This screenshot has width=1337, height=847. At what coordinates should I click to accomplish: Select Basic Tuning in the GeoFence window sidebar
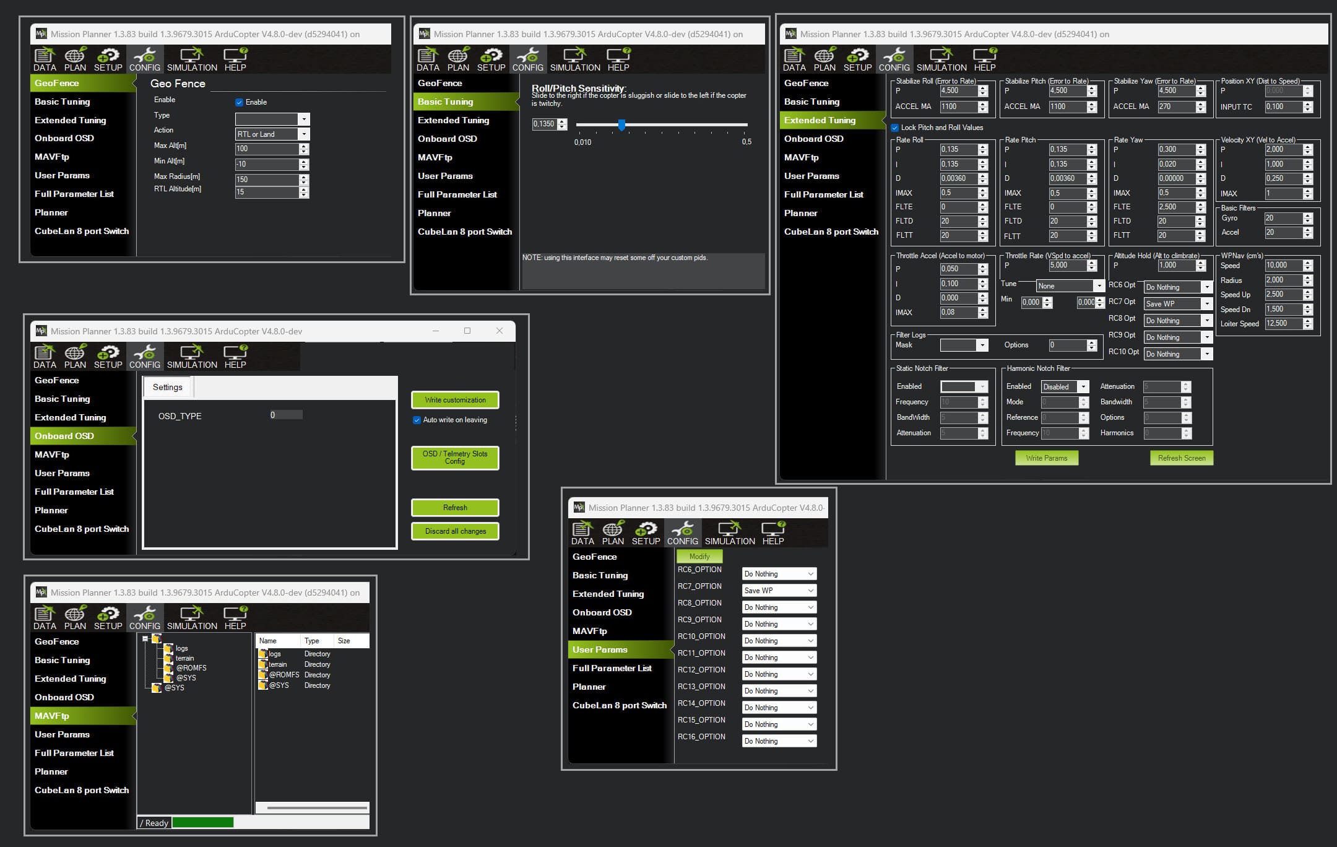[x=83, y=102]
